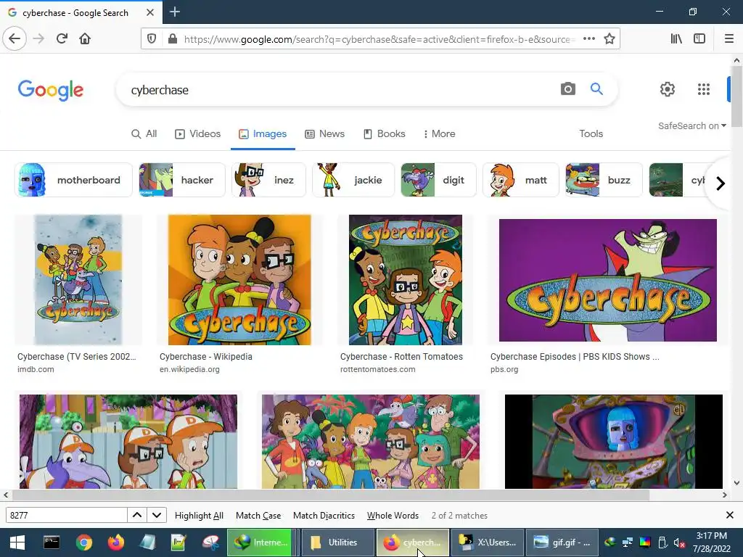Go back using the browser back arrow

point(15,38)
